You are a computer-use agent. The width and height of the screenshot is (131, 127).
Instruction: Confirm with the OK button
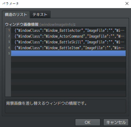88,122
